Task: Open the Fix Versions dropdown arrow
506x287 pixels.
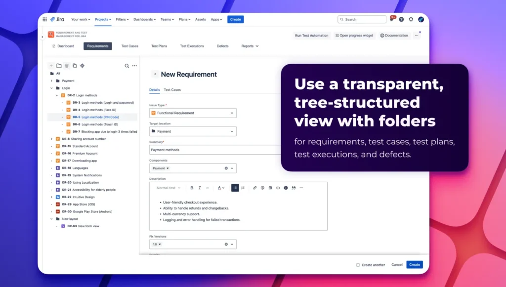Action: (232, 244)
